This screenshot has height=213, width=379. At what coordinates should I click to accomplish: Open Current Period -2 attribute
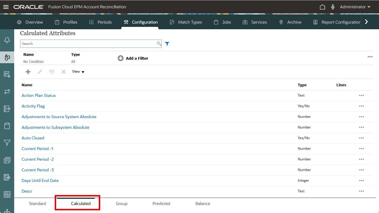pos(38,159)
